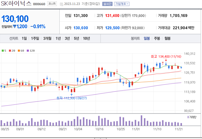Click the 상한가 170,600 text
202x139 pixels.
(133, 16)
